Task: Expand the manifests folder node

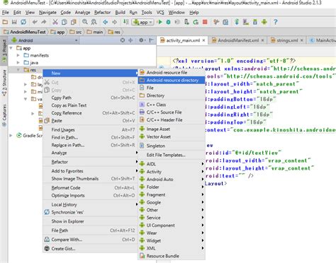Action: pos(18,55)
